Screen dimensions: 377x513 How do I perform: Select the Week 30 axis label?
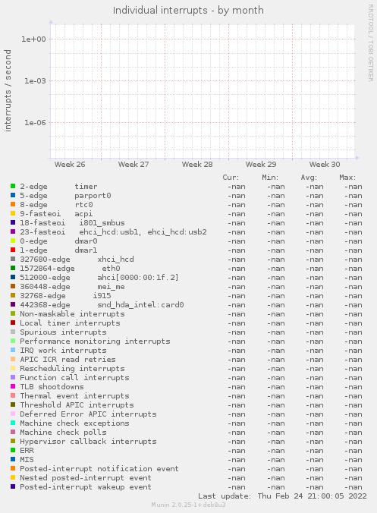click(x=325, y=164)
